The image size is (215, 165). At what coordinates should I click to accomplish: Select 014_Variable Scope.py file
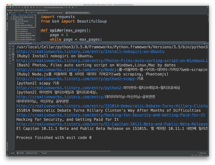[x=23, y=37]
